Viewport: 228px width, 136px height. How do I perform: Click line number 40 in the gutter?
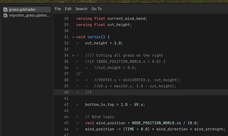click(x=66, y=92)
